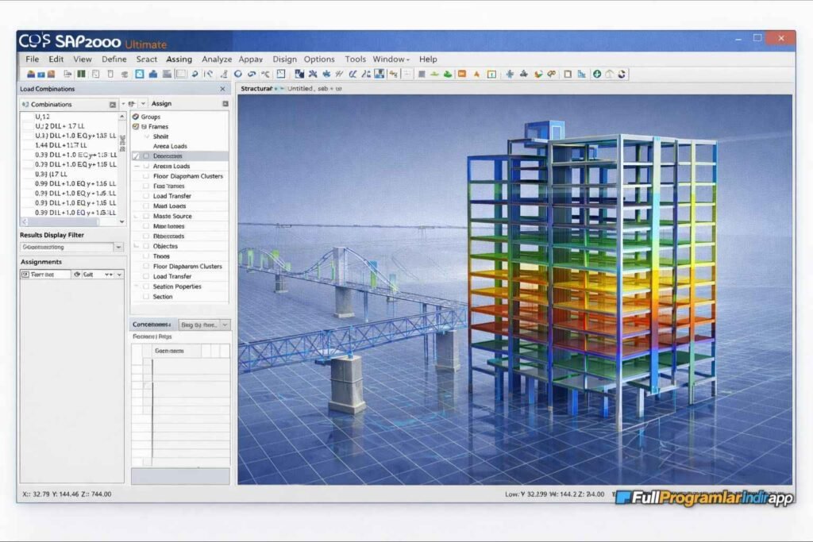Open the Analyze menu
The image size is (813, 542).
(217, 59)
